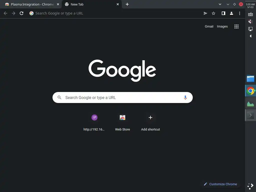
Task: Open the terminal chevron panel icon
Action: pos(250,115)
